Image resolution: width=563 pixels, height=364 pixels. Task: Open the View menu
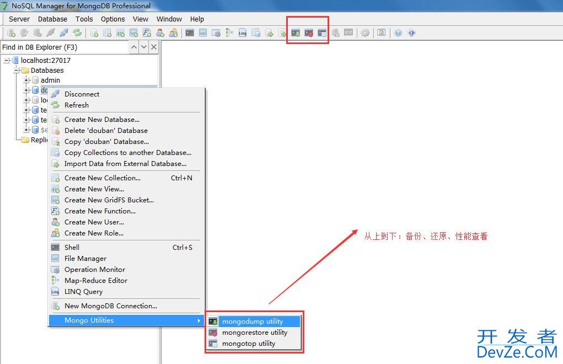click(141, 19)
